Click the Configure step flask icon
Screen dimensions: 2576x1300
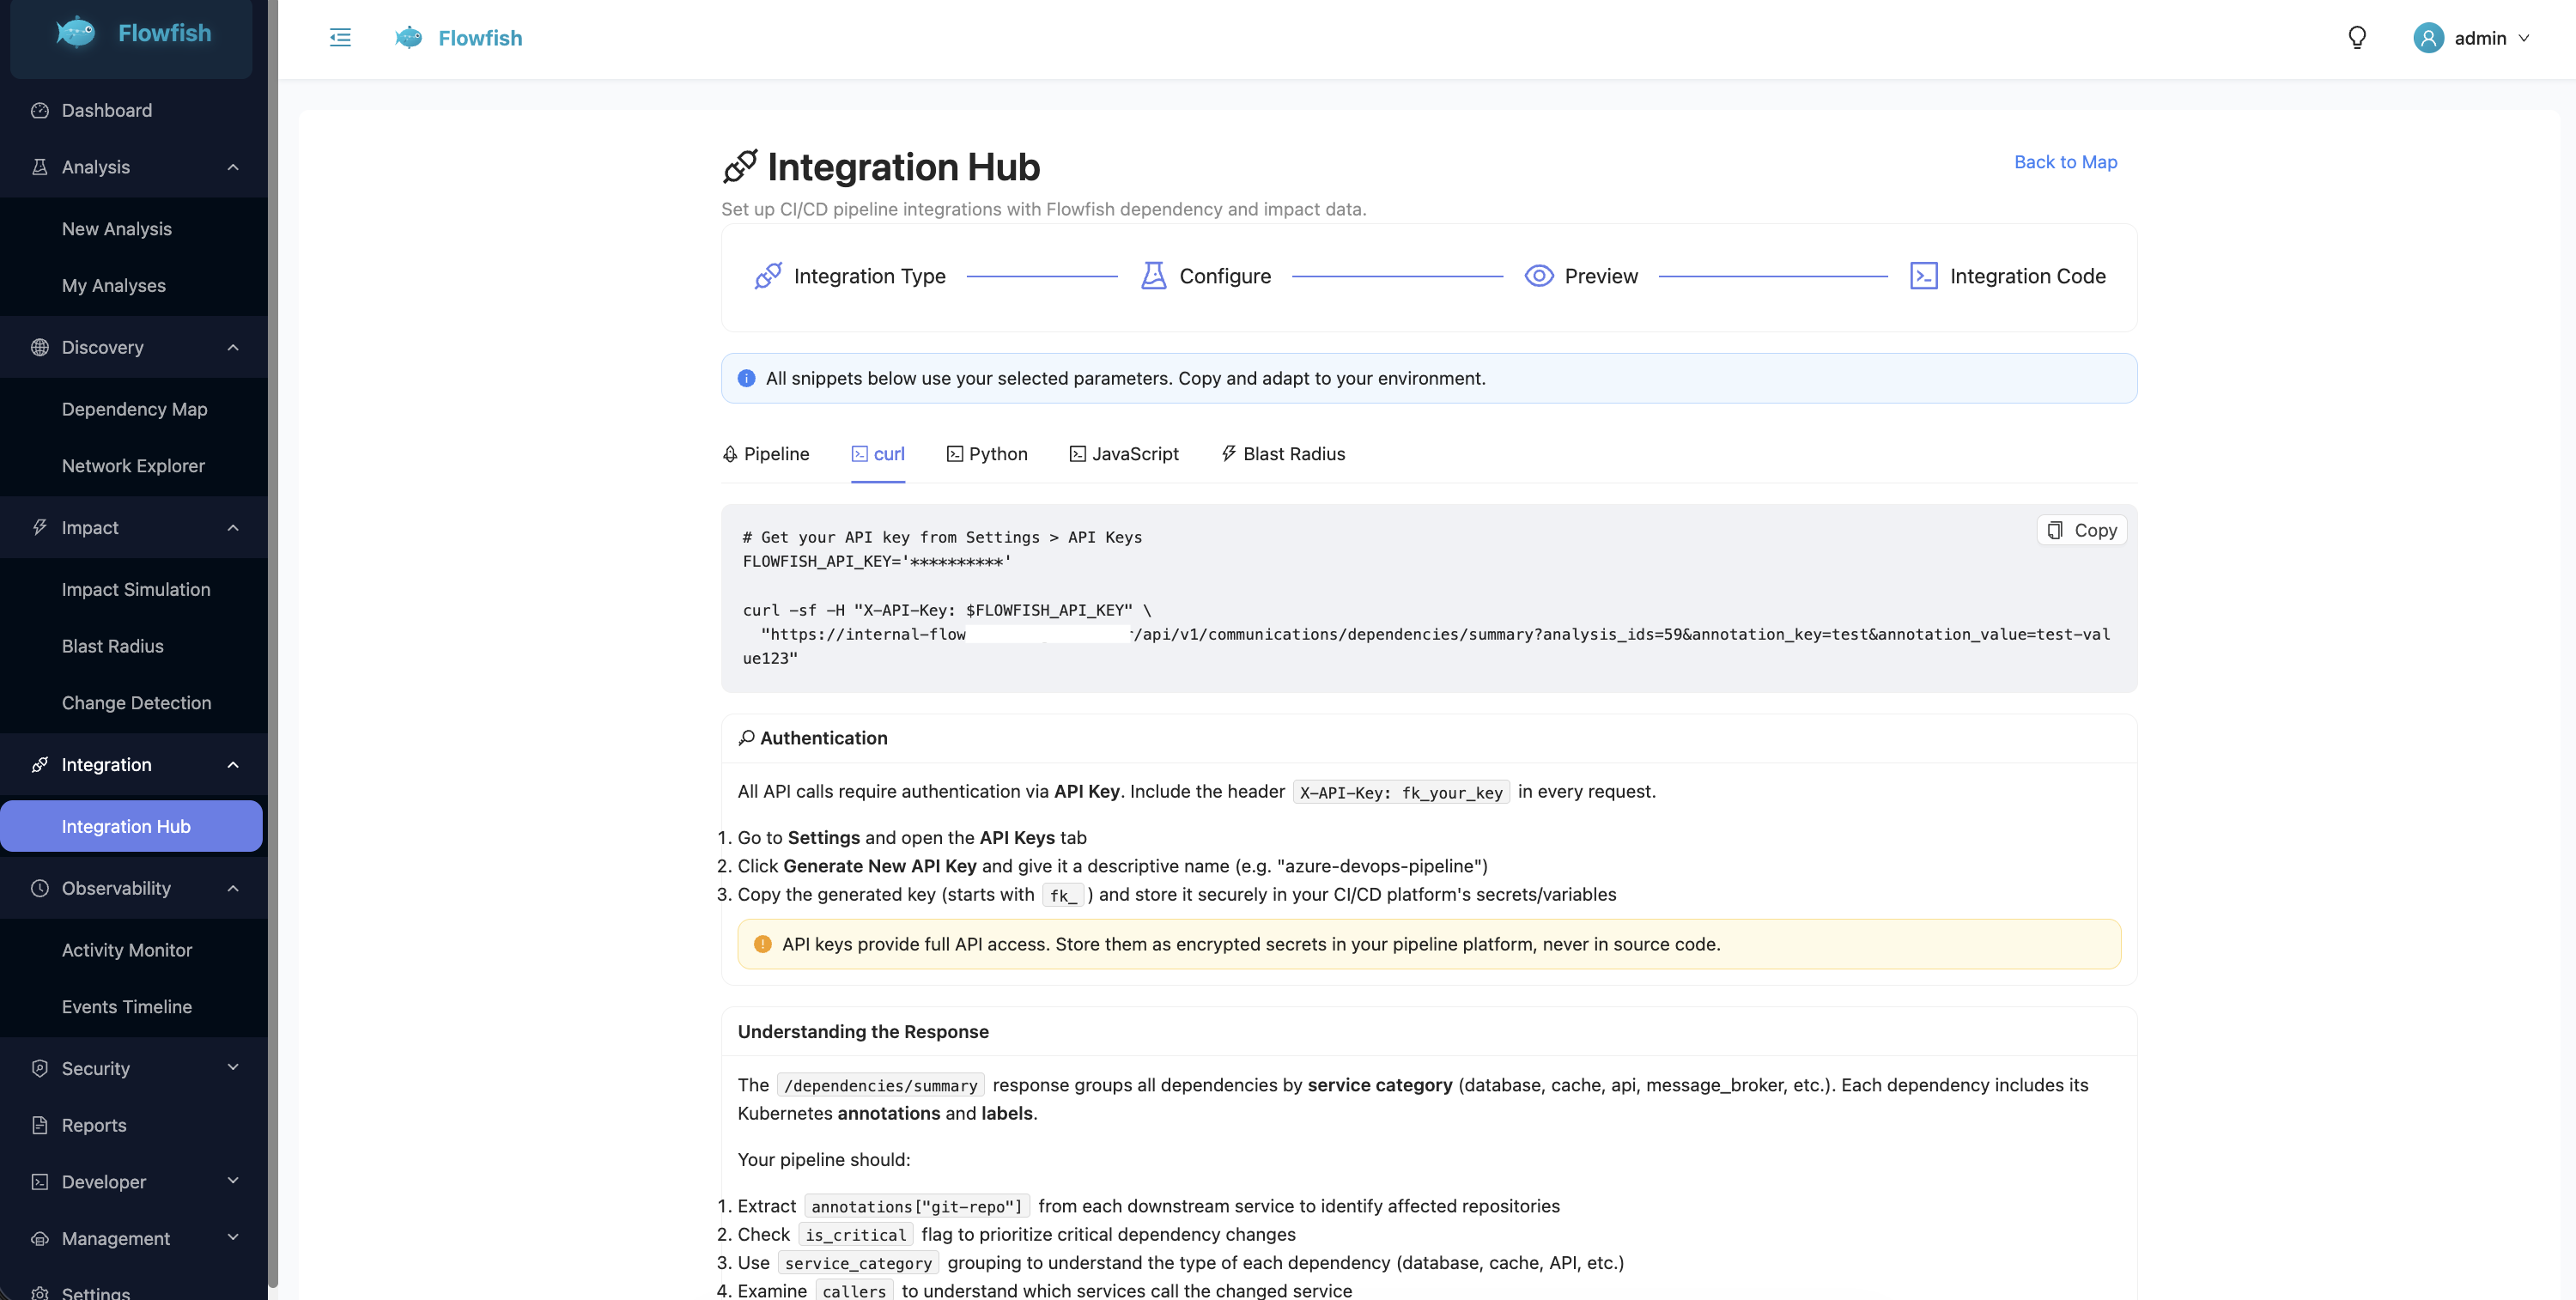coord(1154,276)
